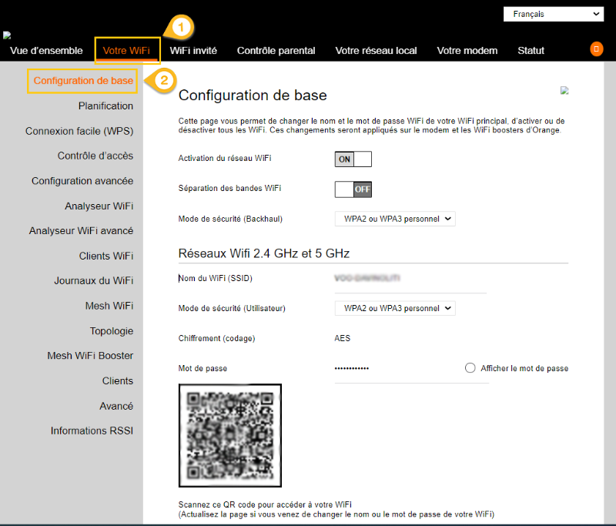Open the Statut tab
This screenshot has width=616, height=526.
531,51
